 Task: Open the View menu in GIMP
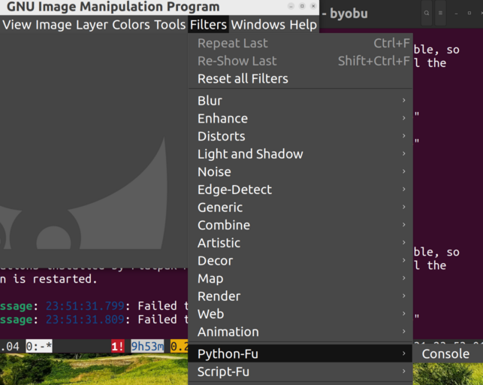pyautogui.click(x=17, y=25)
